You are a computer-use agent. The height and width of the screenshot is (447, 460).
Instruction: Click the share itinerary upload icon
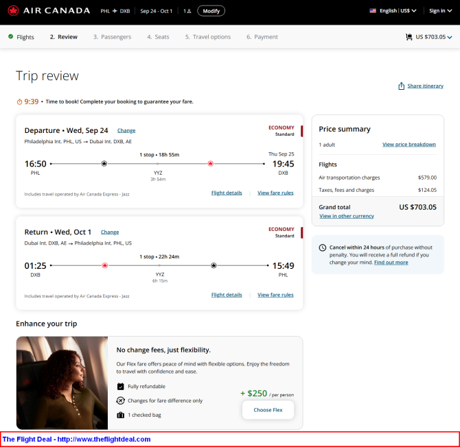pos(401,86)
